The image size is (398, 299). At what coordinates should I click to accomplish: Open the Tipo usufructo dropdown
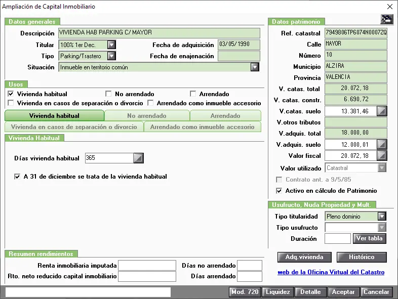382,228
